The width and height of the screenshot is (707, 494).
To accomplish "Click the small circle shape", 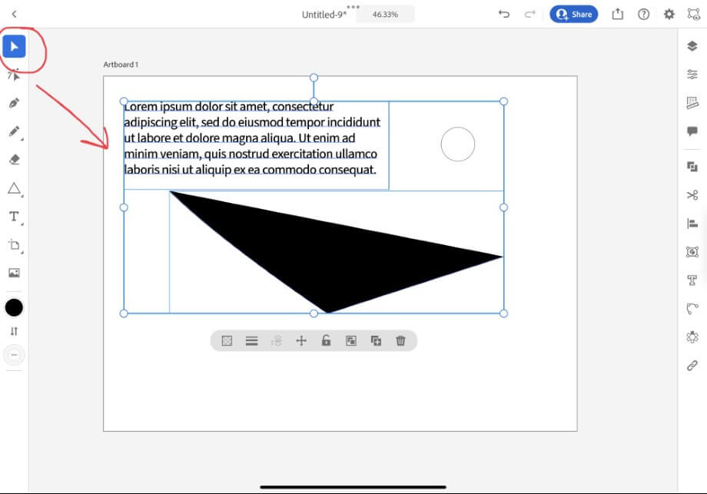I will pos(458,144).
